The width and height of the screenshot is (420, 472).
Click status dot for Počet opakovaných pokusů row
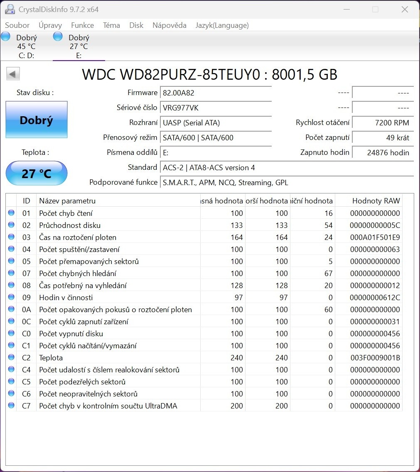click(11, 309)
